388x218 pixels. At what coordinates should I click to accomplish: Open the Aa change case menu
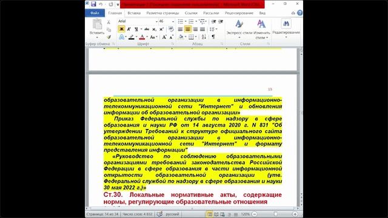153,37
